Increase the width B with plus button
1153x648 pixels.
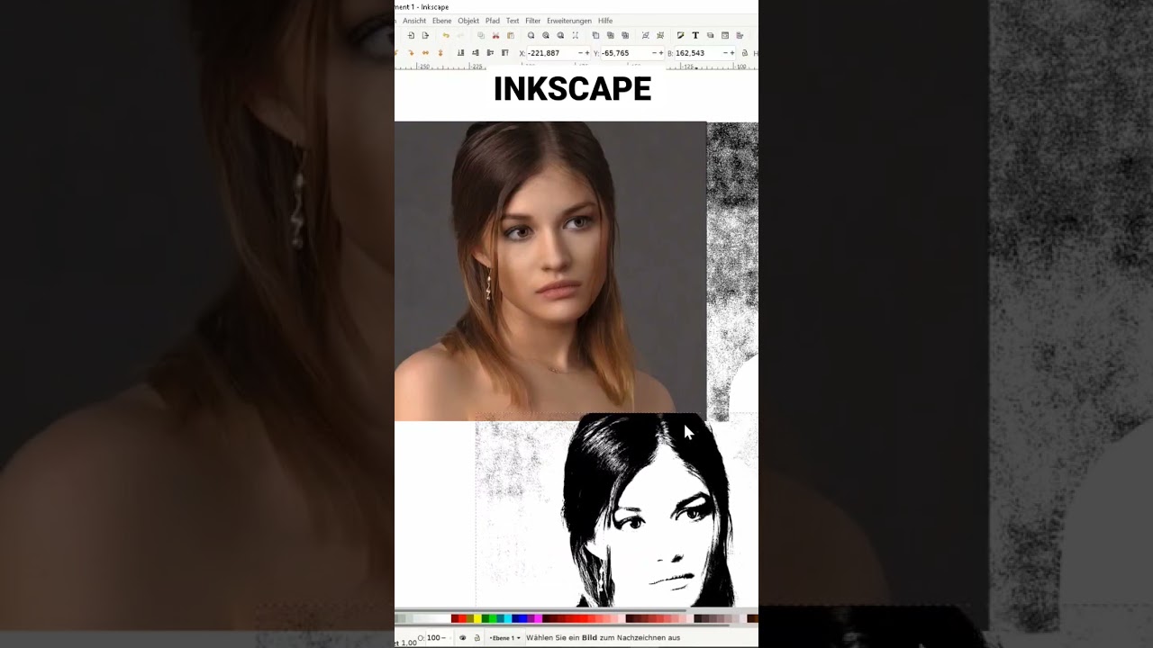click(732, 53)
